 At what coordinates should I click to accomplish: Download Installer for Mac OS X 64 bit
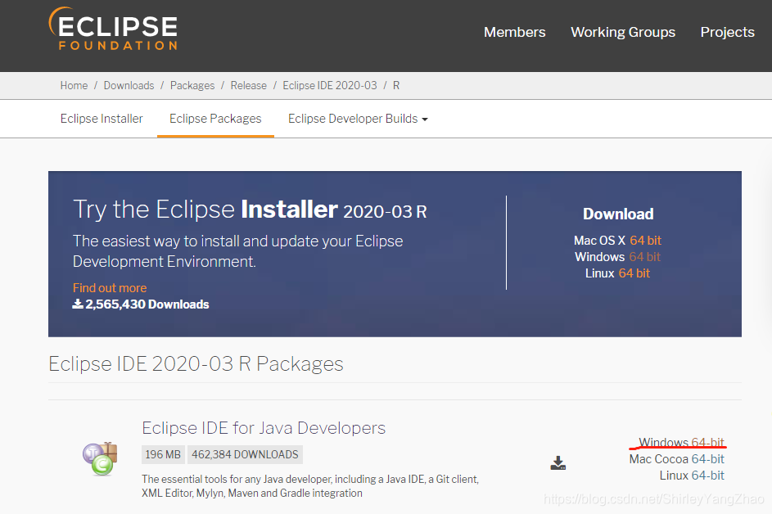click(x=645, y=241)
